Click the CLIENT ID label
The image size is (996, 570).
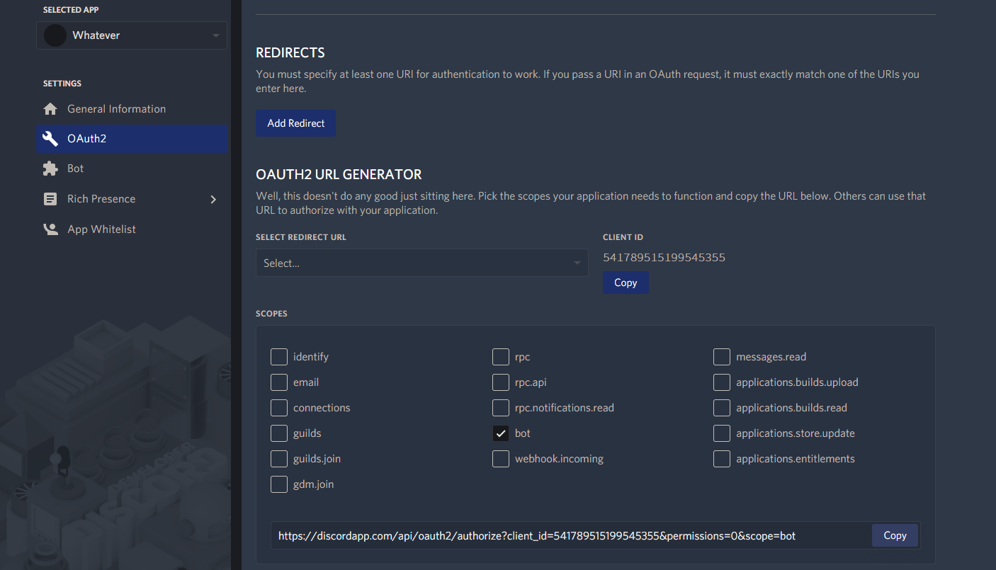(623, 237)
